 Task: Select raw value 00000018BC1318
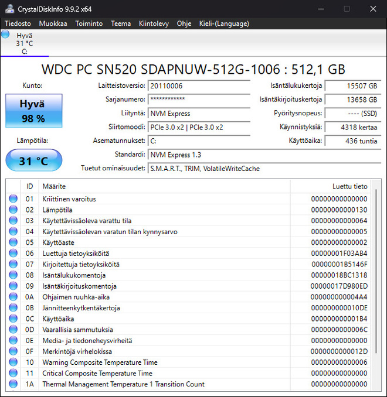click(339, 275)
